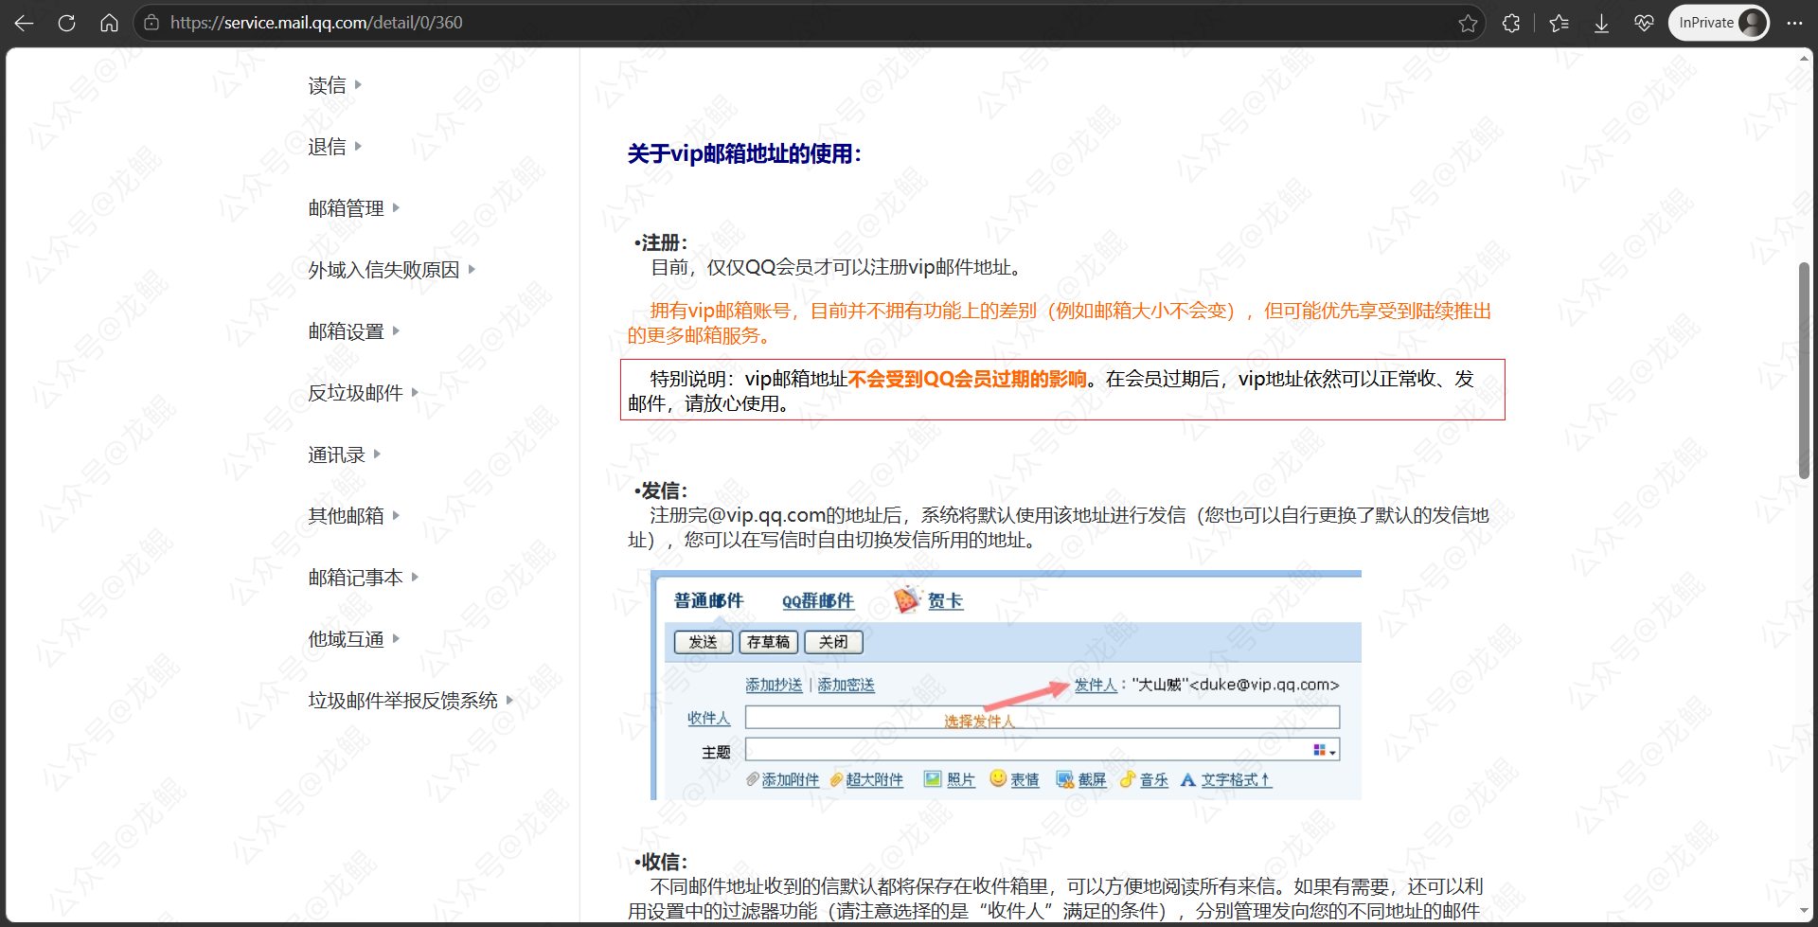Image resolution: width=1818 pixels, height=927 pixels.
Task: Click the page vertical scrollbar thumb
Action: (x=1805, y=369)
